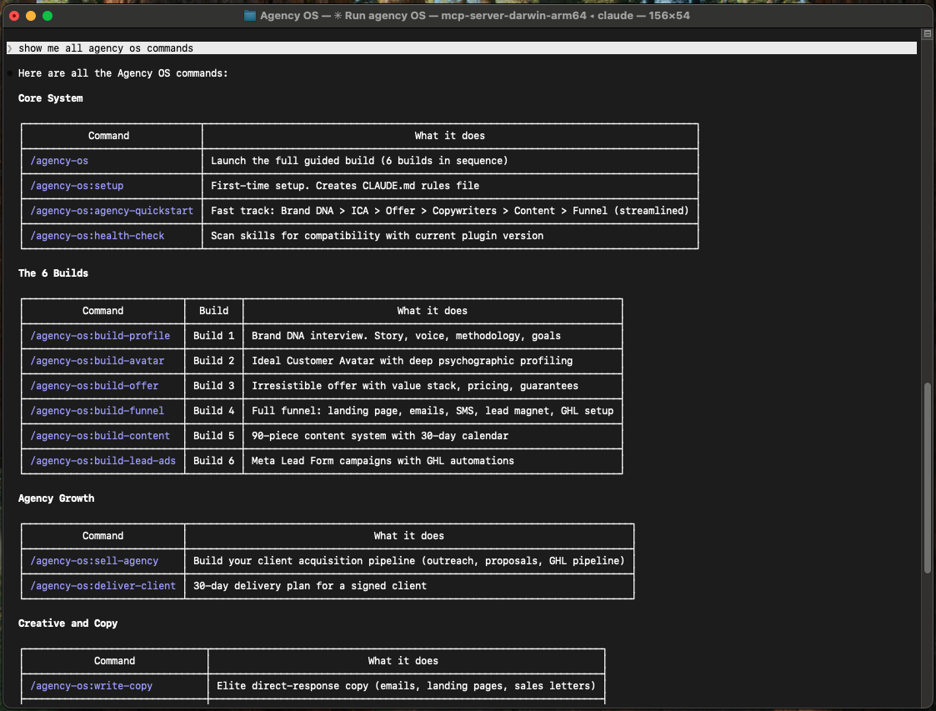Click /agency-os:write-copy under Creative and Copy
The width and height of the screenshot is (936, 711).
(x=90, y=685)
